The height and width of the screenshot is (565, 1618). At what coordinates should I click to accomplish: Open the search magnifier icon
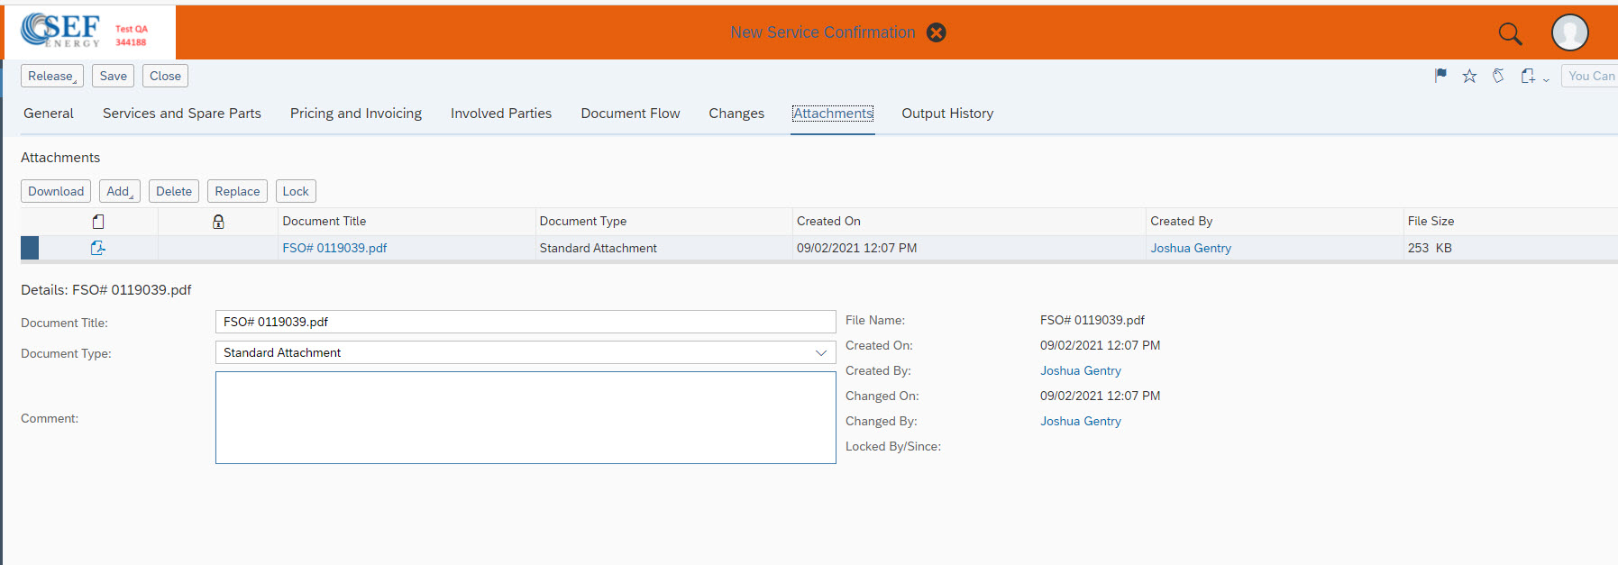tap(1510, 33)
